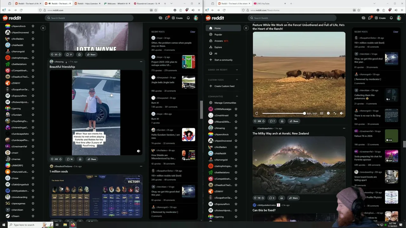Viewport: 406px width, 228px height.
Task: Click Create Custom Feed
Action: [x=223, y=86]
